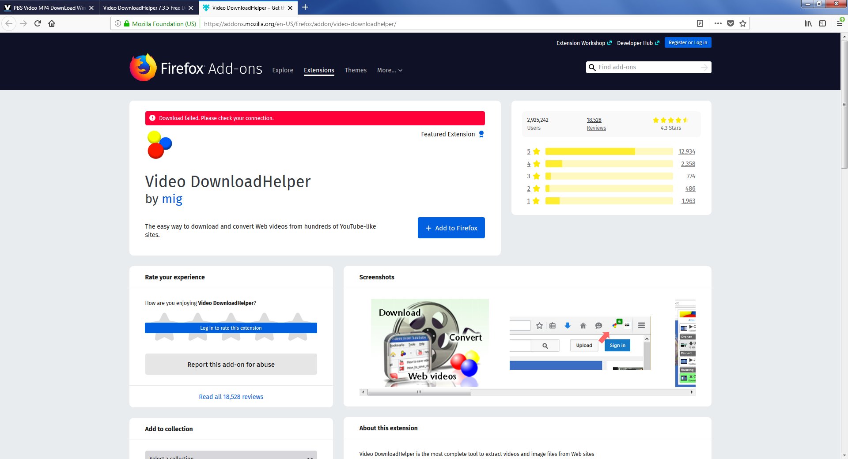Open the Firefox hamburger menu
Image resolution: width=848 pixels, height=459 pixels.
[x=840, y=23]
